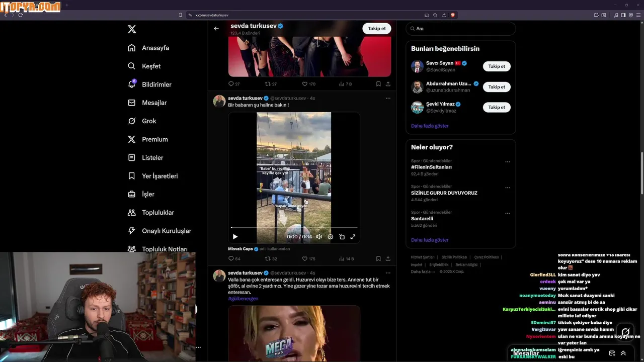Click the back arrow beside sevda turkusev

216,29
